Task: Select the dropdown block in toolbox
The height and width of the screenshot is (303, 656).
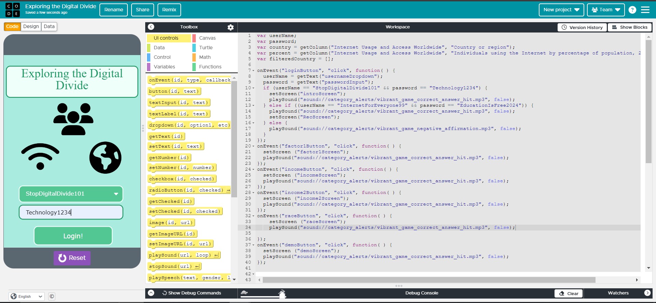Action: point(189,125)
